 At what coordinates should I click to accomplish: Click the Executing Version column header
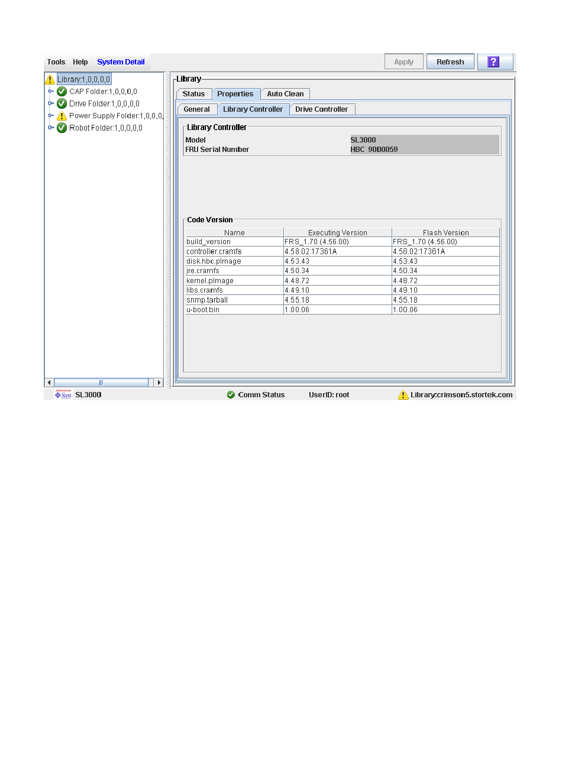point(338,233)
